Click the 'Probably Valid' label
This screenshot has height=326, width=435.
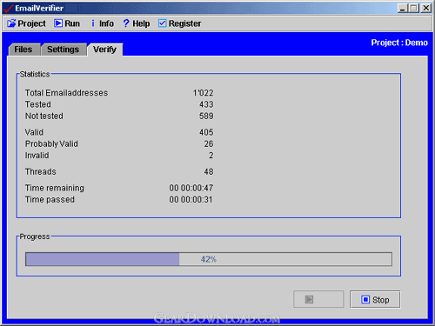pyautogui.click(x=51, y=143)
